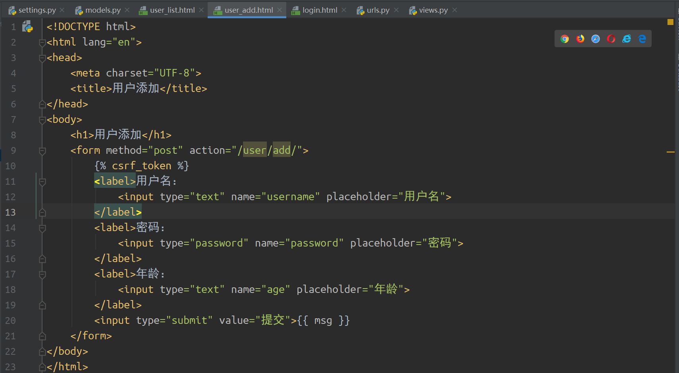Image resolution: width=679 pixels, height=373 pixels.
Task: Open page in Opera browser icon
Action: pyautogui.click(x=611, y=39)
